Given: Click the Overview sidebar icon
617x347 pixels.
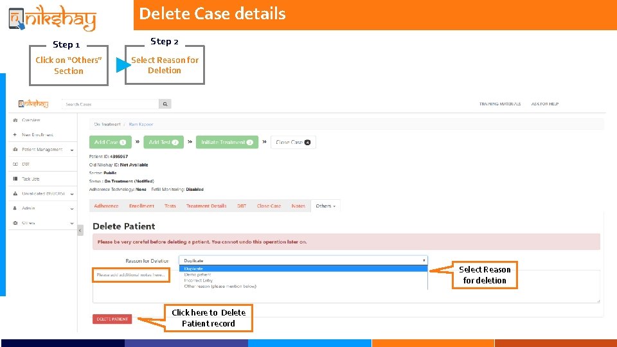Looking at the screenshot, I should [15, 120].
